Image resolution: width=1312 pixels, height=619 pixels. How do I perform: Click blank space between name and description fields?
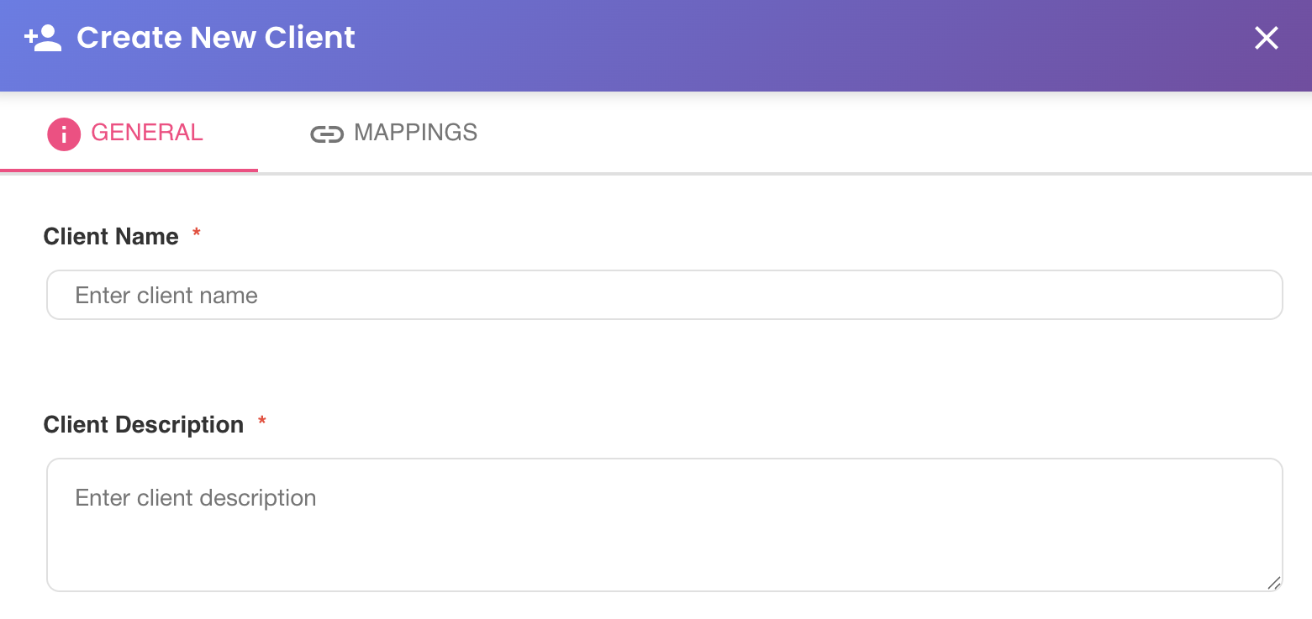[x=664, y=366]
